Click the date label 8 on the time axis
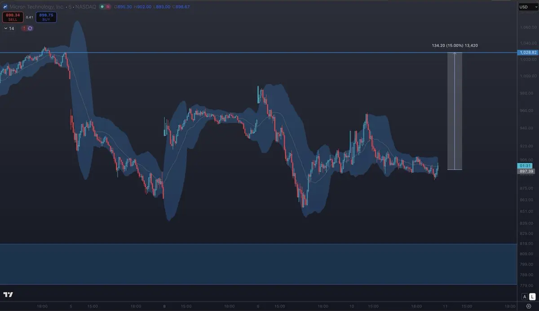The height and width of the screenshot is (311, 539). click(164, 307)
